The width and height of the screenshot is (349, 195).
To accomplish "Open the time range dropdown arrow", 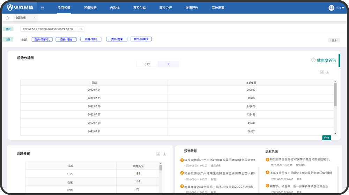I will coord(81,29).
